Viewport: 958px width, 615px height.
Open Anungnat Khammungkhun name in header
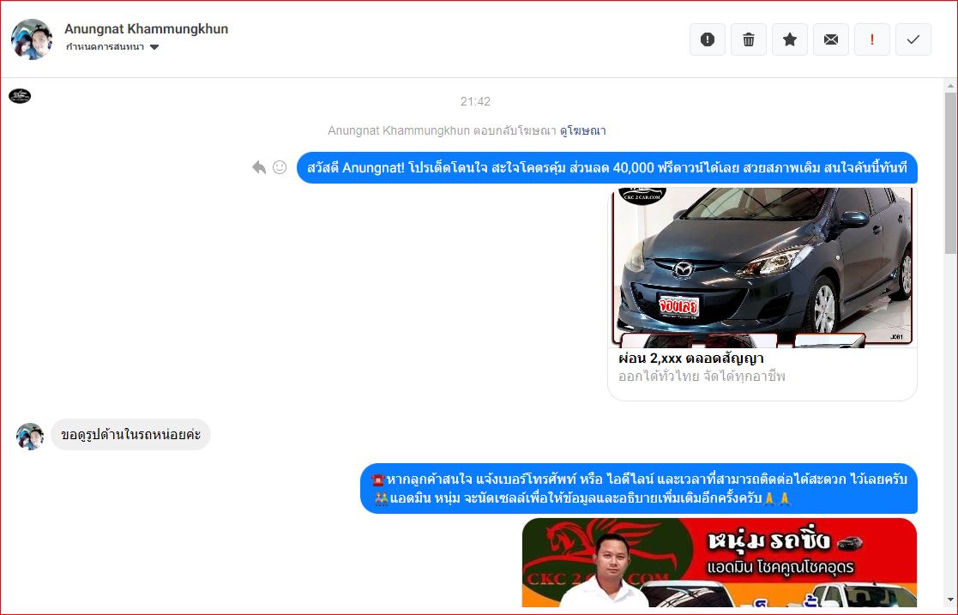click(x=146, y=28)
